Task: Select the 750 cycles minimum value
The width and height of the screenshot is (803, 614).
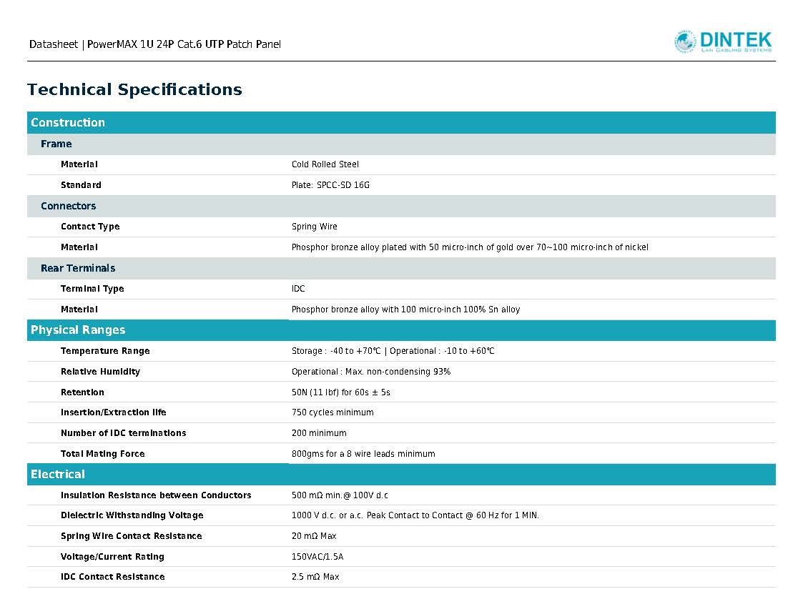Action: [x=332, y=412]
